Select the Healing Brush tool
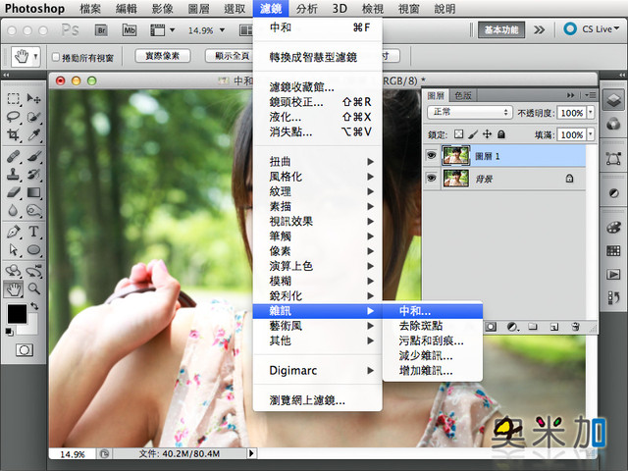Screen dimensions: 628x471 [13, 155]
